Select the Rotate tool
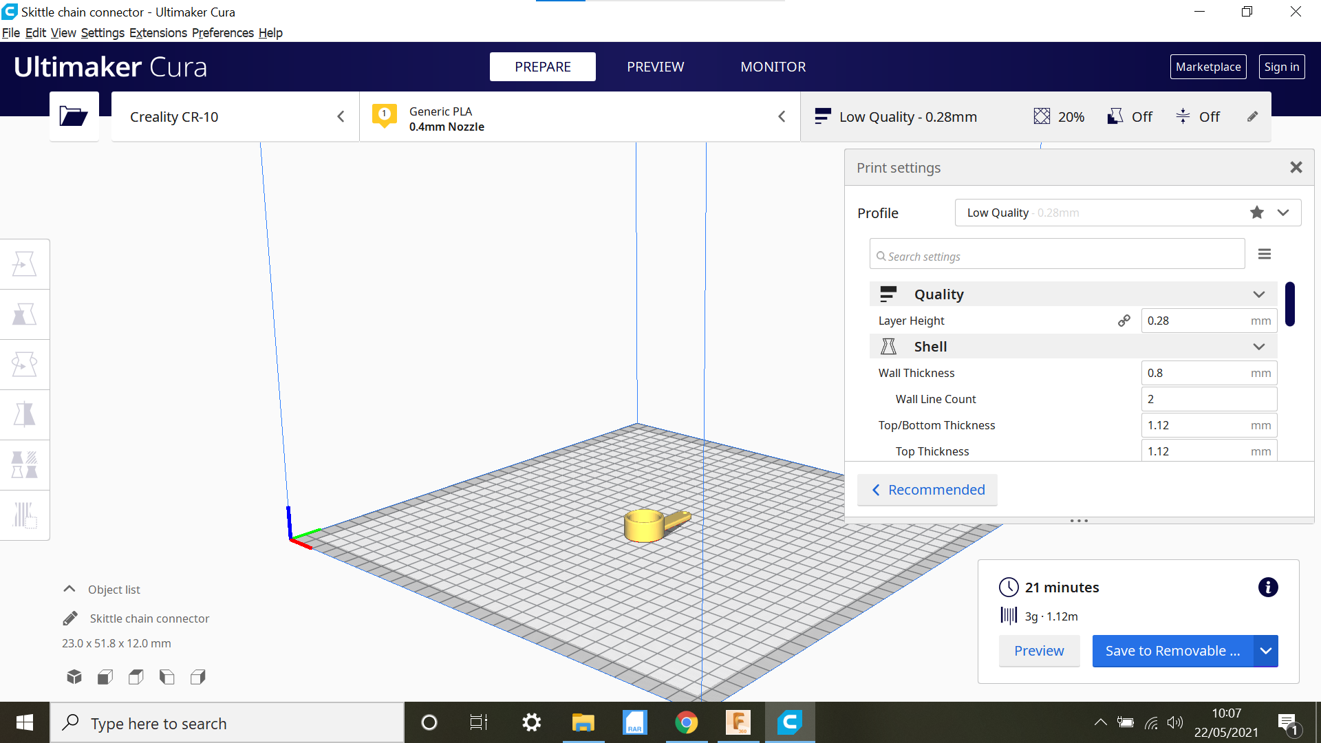The width and height of the screenshot is (1321, 743). coord(25,364)
